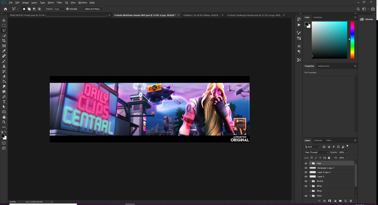Select the Quick Selection tool
The height and width of the screenshot is (205, 378).
[x=4, y=36]
